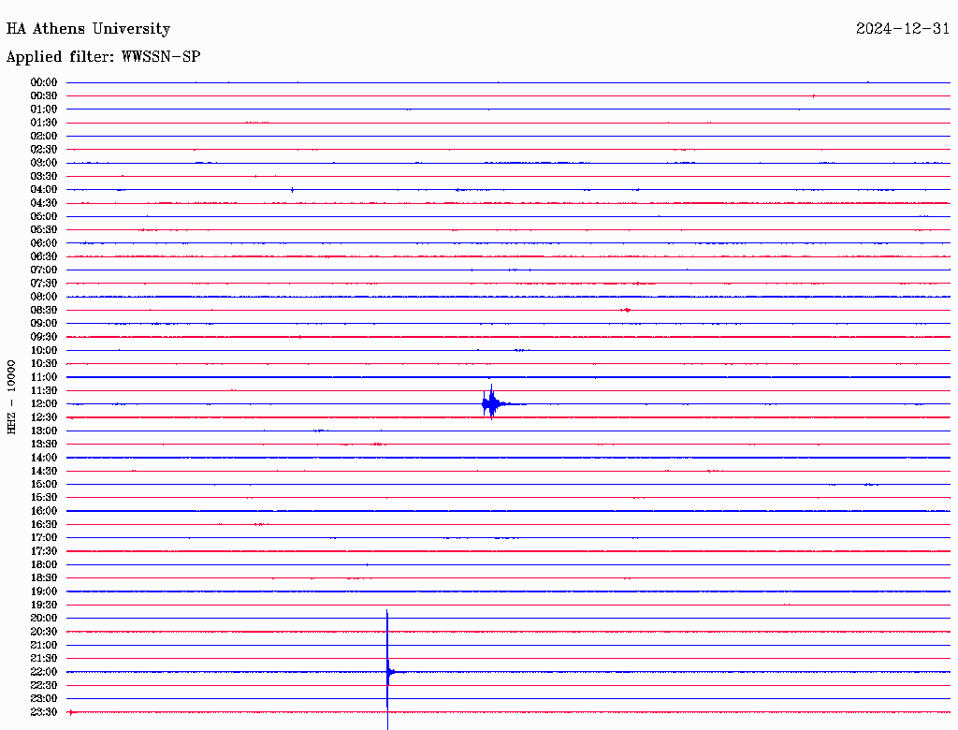Click the 07:00 time label
The image size is (958, 730).
[44, 270]
